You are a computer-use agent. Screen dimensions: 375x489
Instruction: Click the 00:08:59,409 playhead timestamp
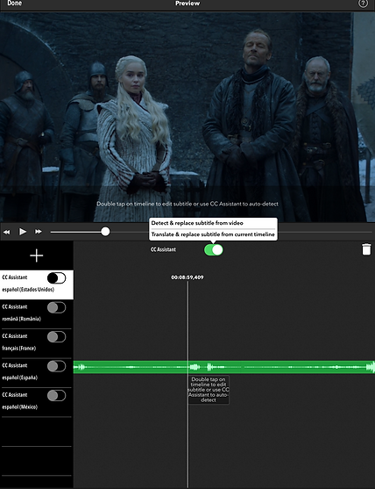[x=187, y=277]
